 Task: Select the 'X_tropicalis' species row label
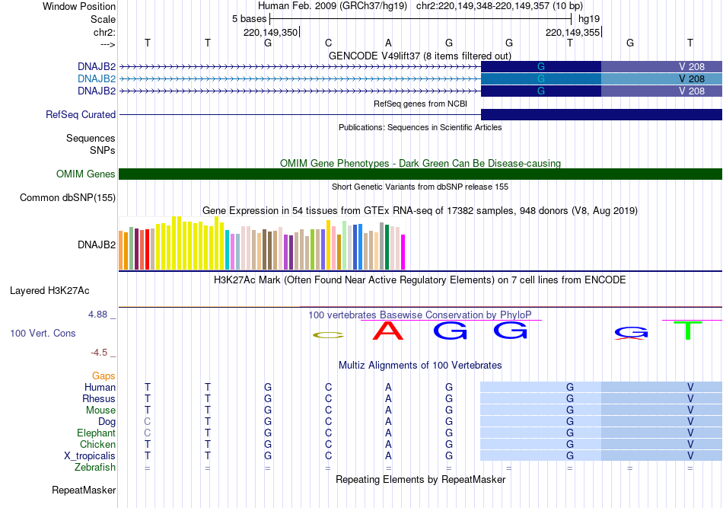click(90, 456)
